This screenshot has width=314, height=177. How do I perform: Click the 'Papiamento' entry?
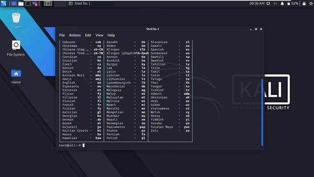pos(116,127)
